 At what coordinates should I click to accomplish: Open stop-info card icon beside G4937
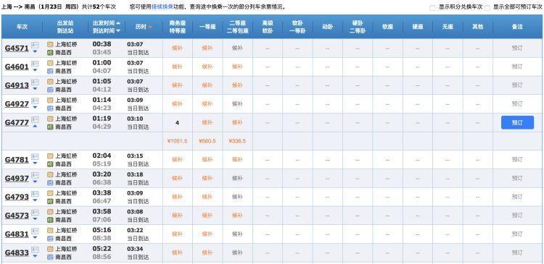point(35,175)
